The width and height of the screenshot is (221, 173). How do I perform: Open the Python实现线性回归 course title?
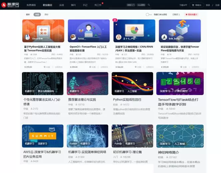pyautogui.click(x=127, y=100)
